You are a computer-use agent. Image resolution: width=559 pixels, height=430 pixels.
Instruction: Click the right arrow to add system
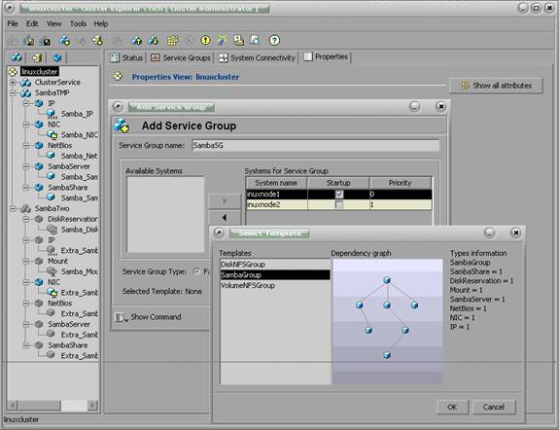(225, 201)
